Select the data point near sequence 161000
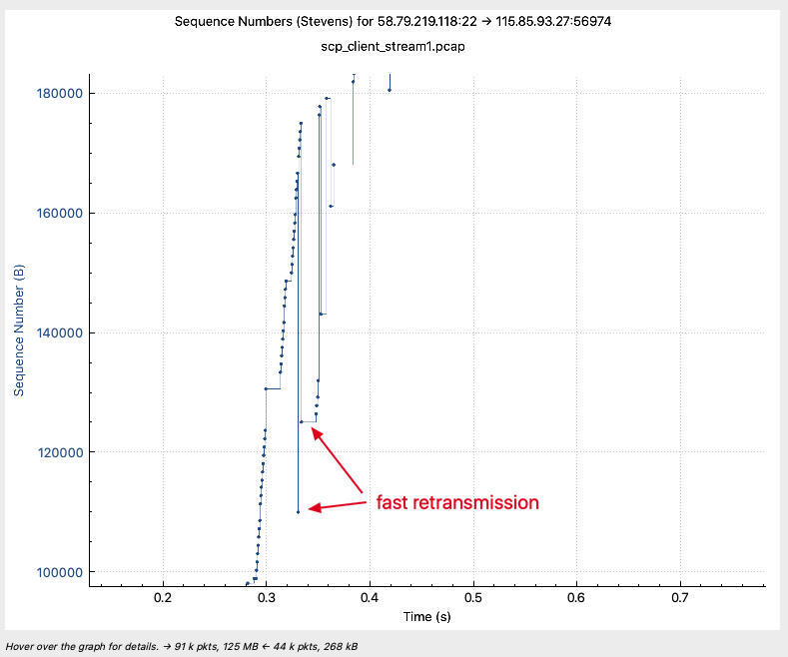 (x=331, y=207)
